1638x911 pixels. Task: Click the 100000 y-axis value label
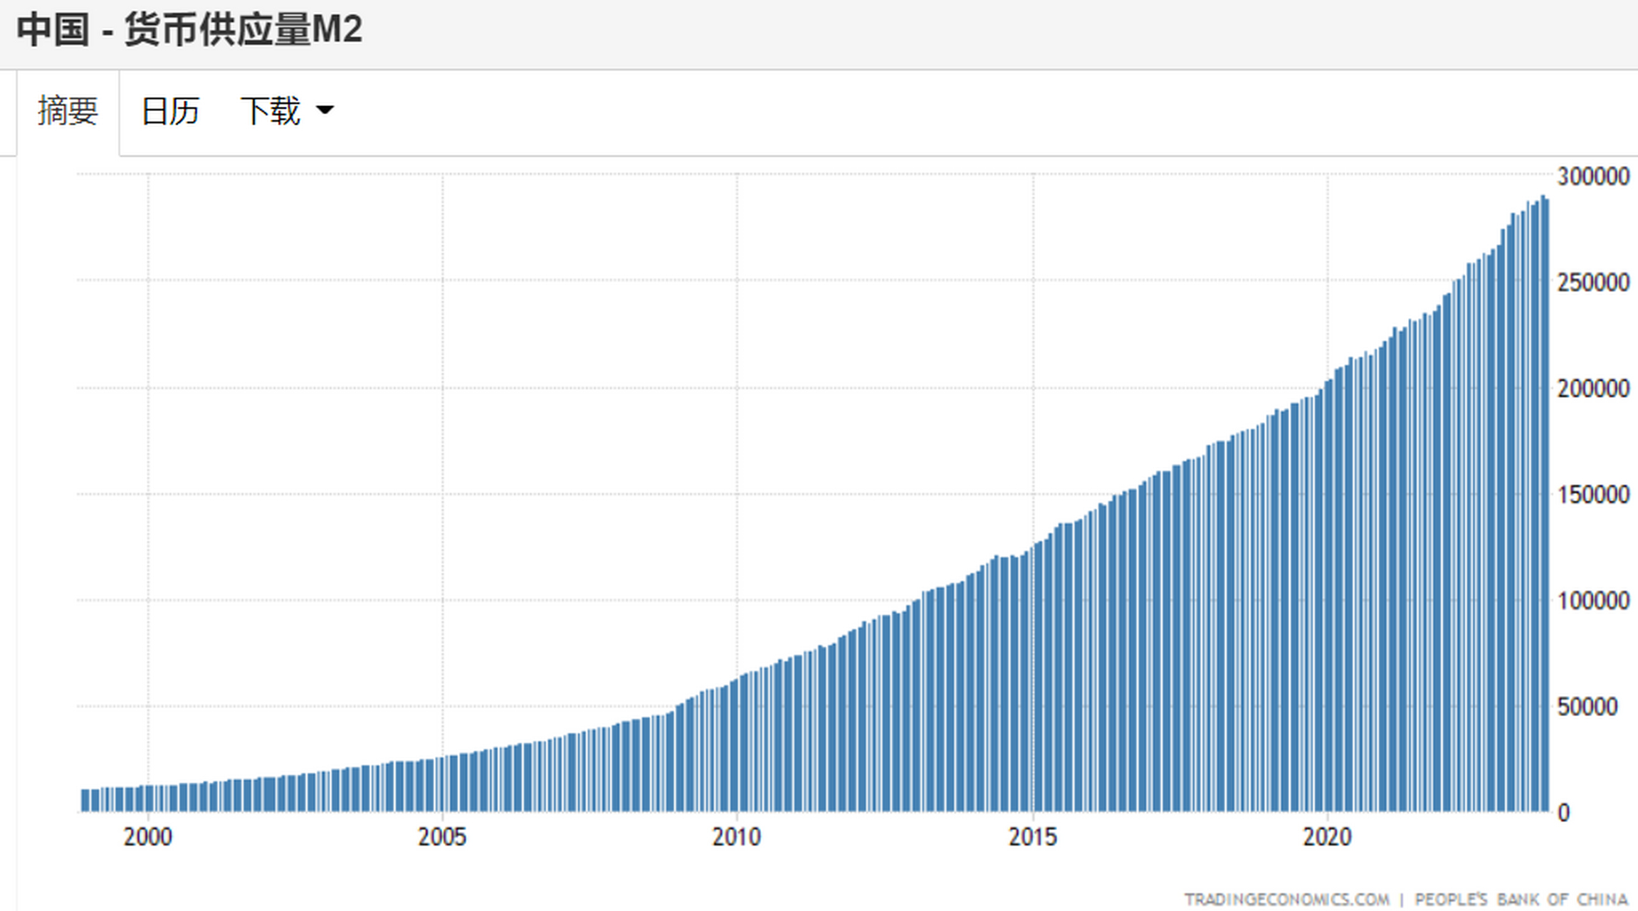pyautogui.click(x=1593, y=601)
